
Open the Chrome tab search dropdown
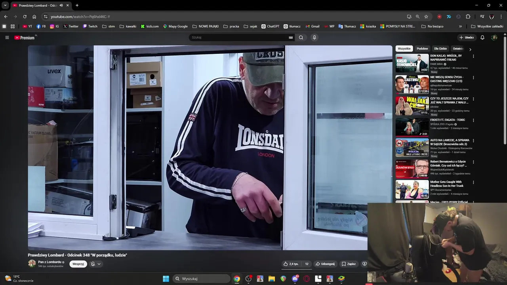pyautogui.click(x=5, y=6)
